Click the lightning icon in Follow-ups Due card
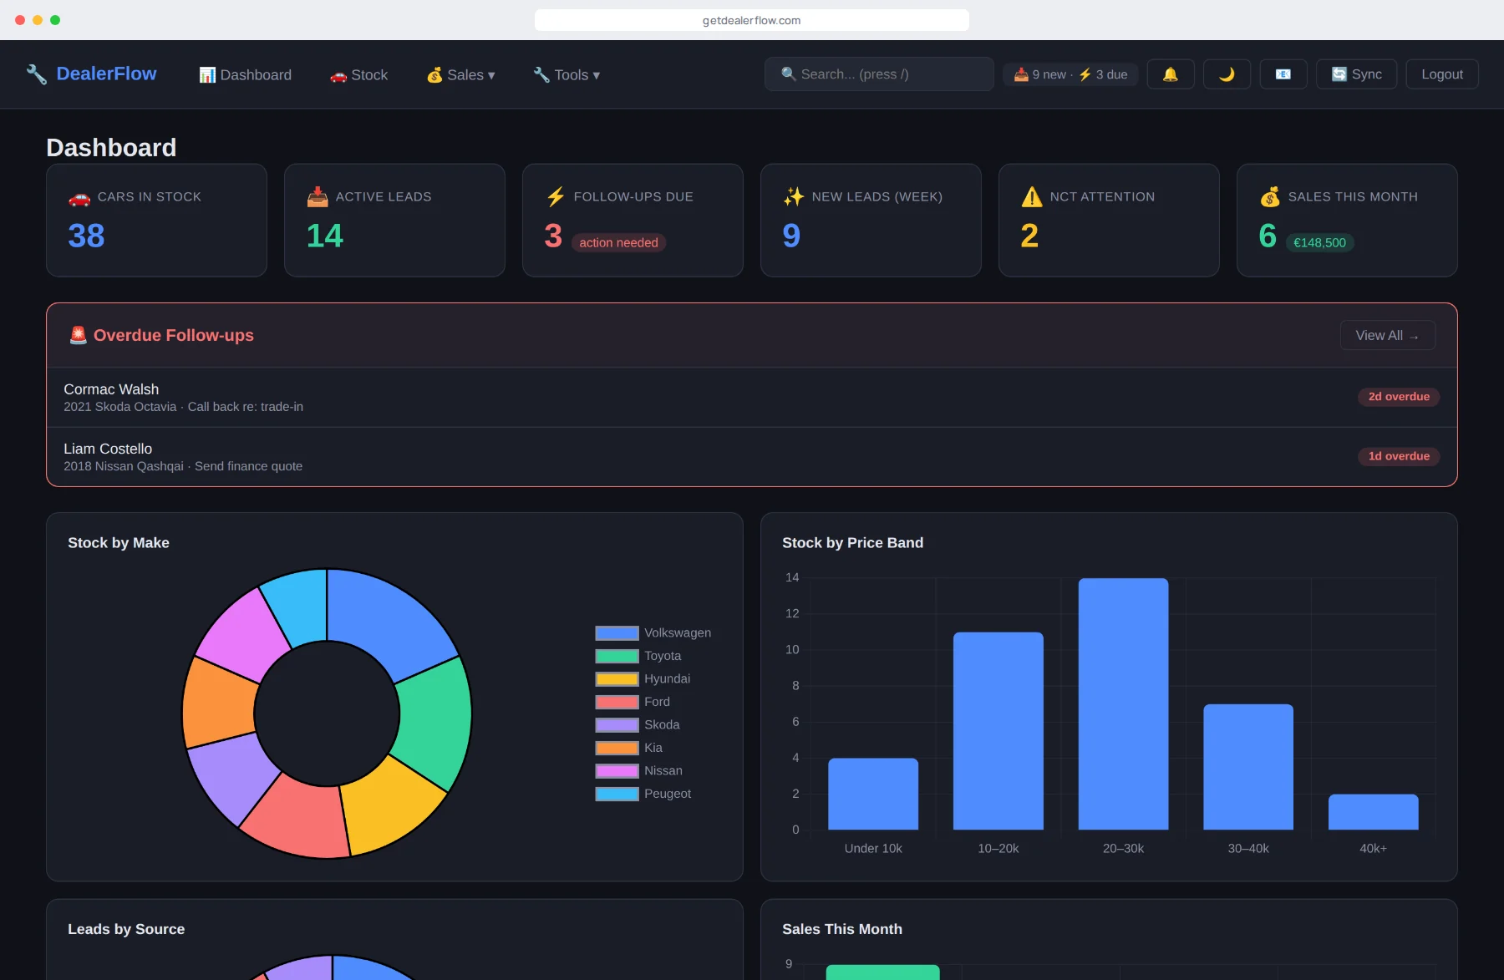Viewport: 1504px width, 980px height. coord(556,197)
